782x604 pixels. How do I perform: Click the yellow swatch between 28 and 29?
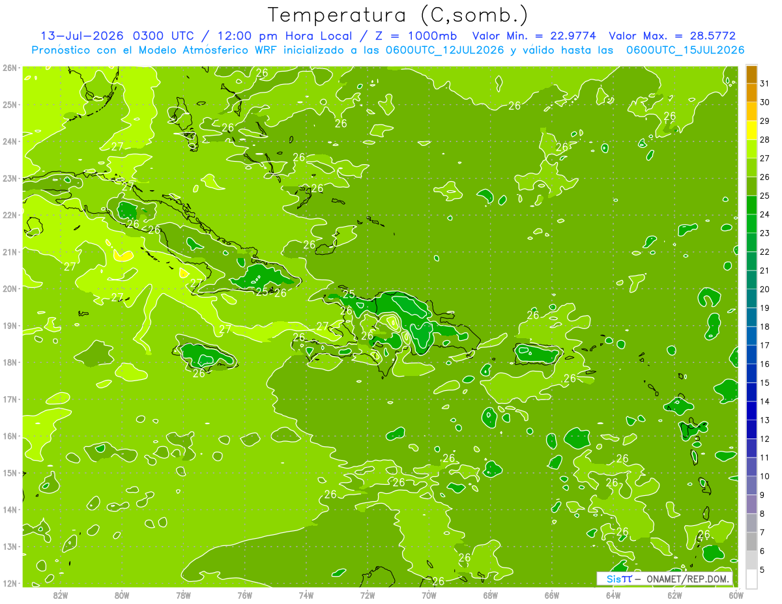pyautogui.click(x=751, y=130)
